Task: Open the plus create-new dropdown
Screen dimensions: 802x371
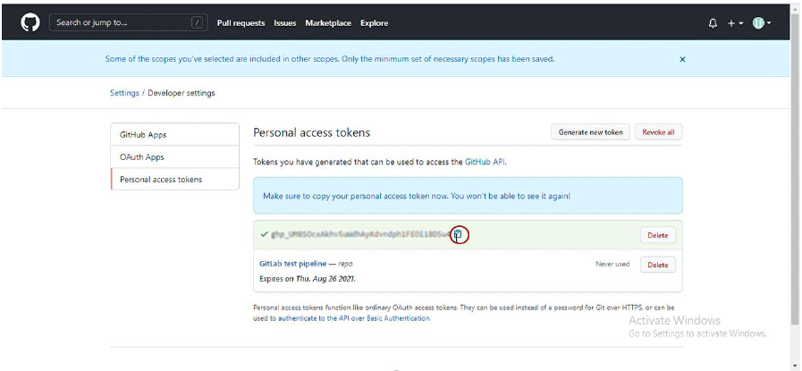Action: (736, 23)
